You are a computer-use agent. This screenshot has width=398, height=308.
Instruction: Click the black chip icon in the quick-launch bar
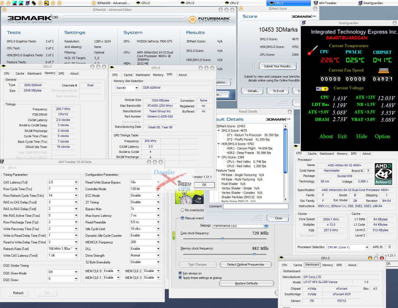click(x=34, y=3)
